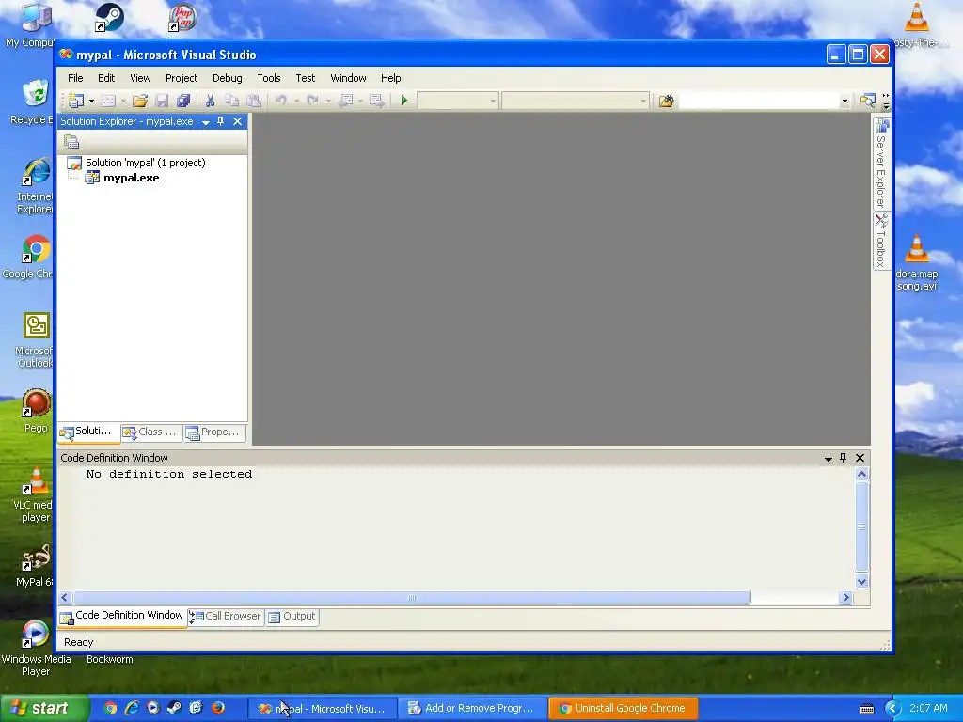Select the mypal.exe project node
This screenshot has height=722, width=963.
(131, 178)
